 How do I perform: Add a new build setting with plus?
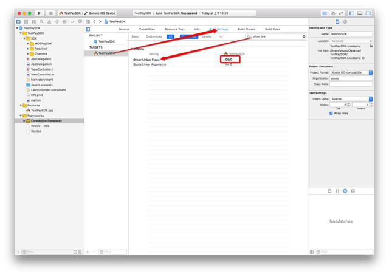221,36
